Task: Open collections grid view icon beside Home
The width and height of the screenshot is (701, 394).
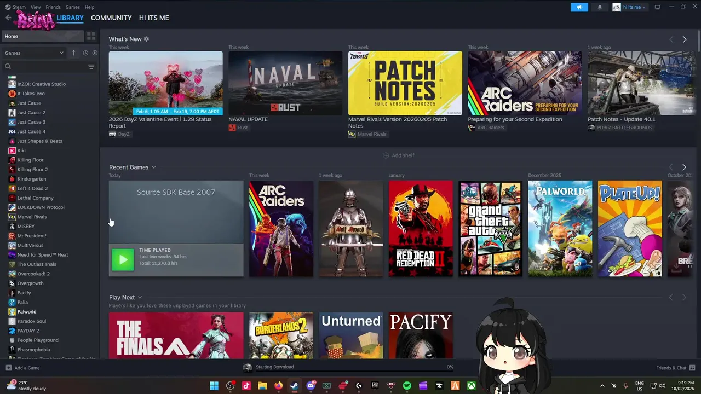Action: point(91,36)
